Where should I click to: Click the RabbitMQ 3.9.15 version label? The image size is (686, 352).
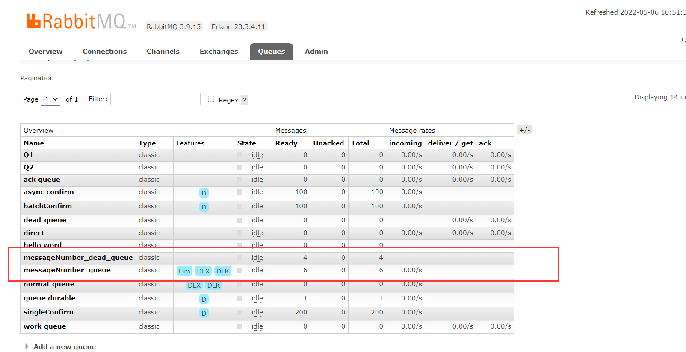(174, 26)
